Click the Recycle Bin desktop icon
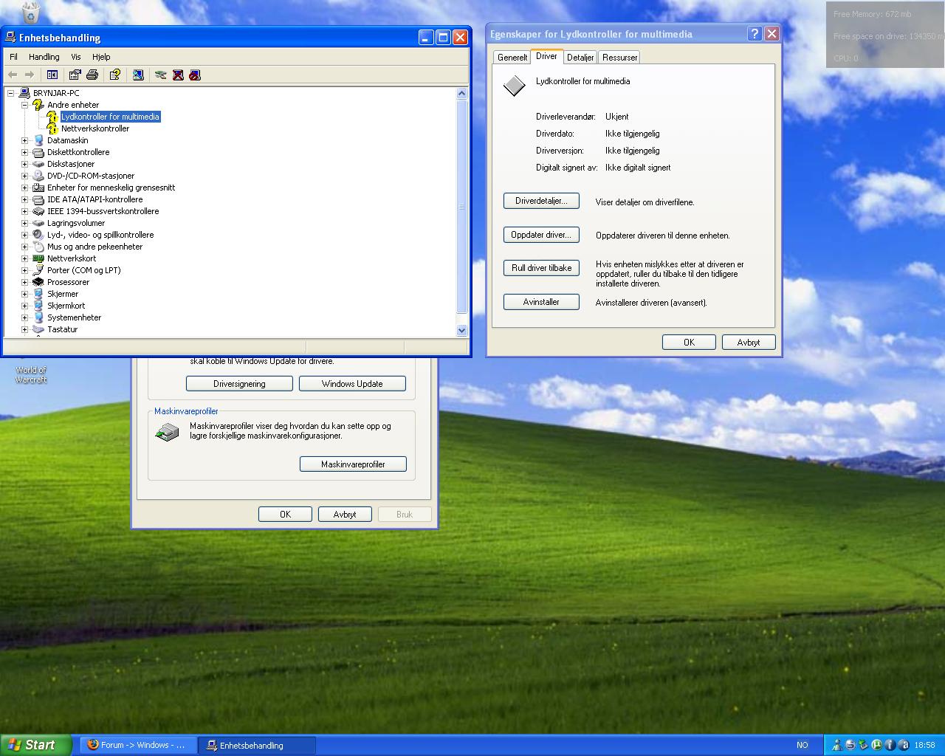The height and width of the screenshot is (756, 945). tap(30, 11)
